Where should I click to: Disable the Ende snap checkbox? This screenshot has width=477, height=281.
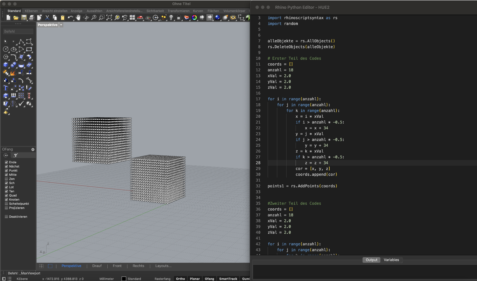[7, 162]
